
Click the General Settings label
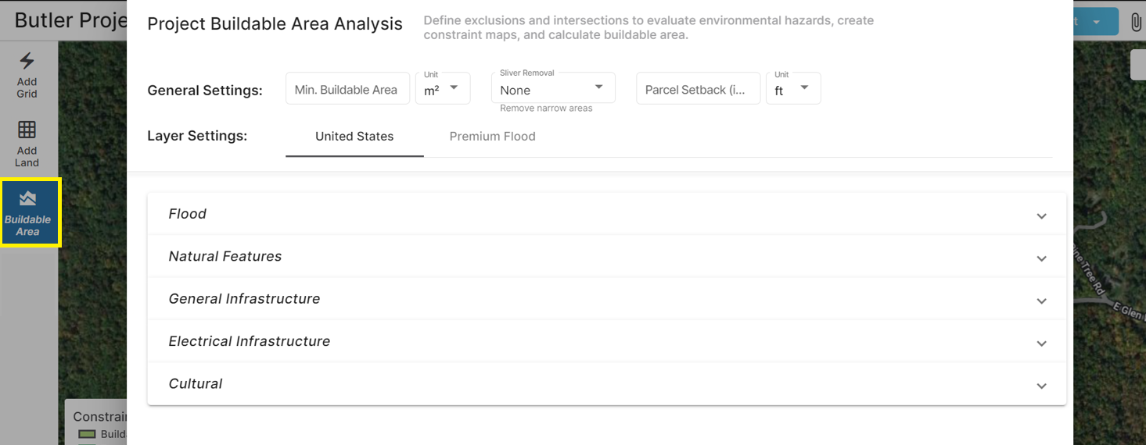click(205, 91)
